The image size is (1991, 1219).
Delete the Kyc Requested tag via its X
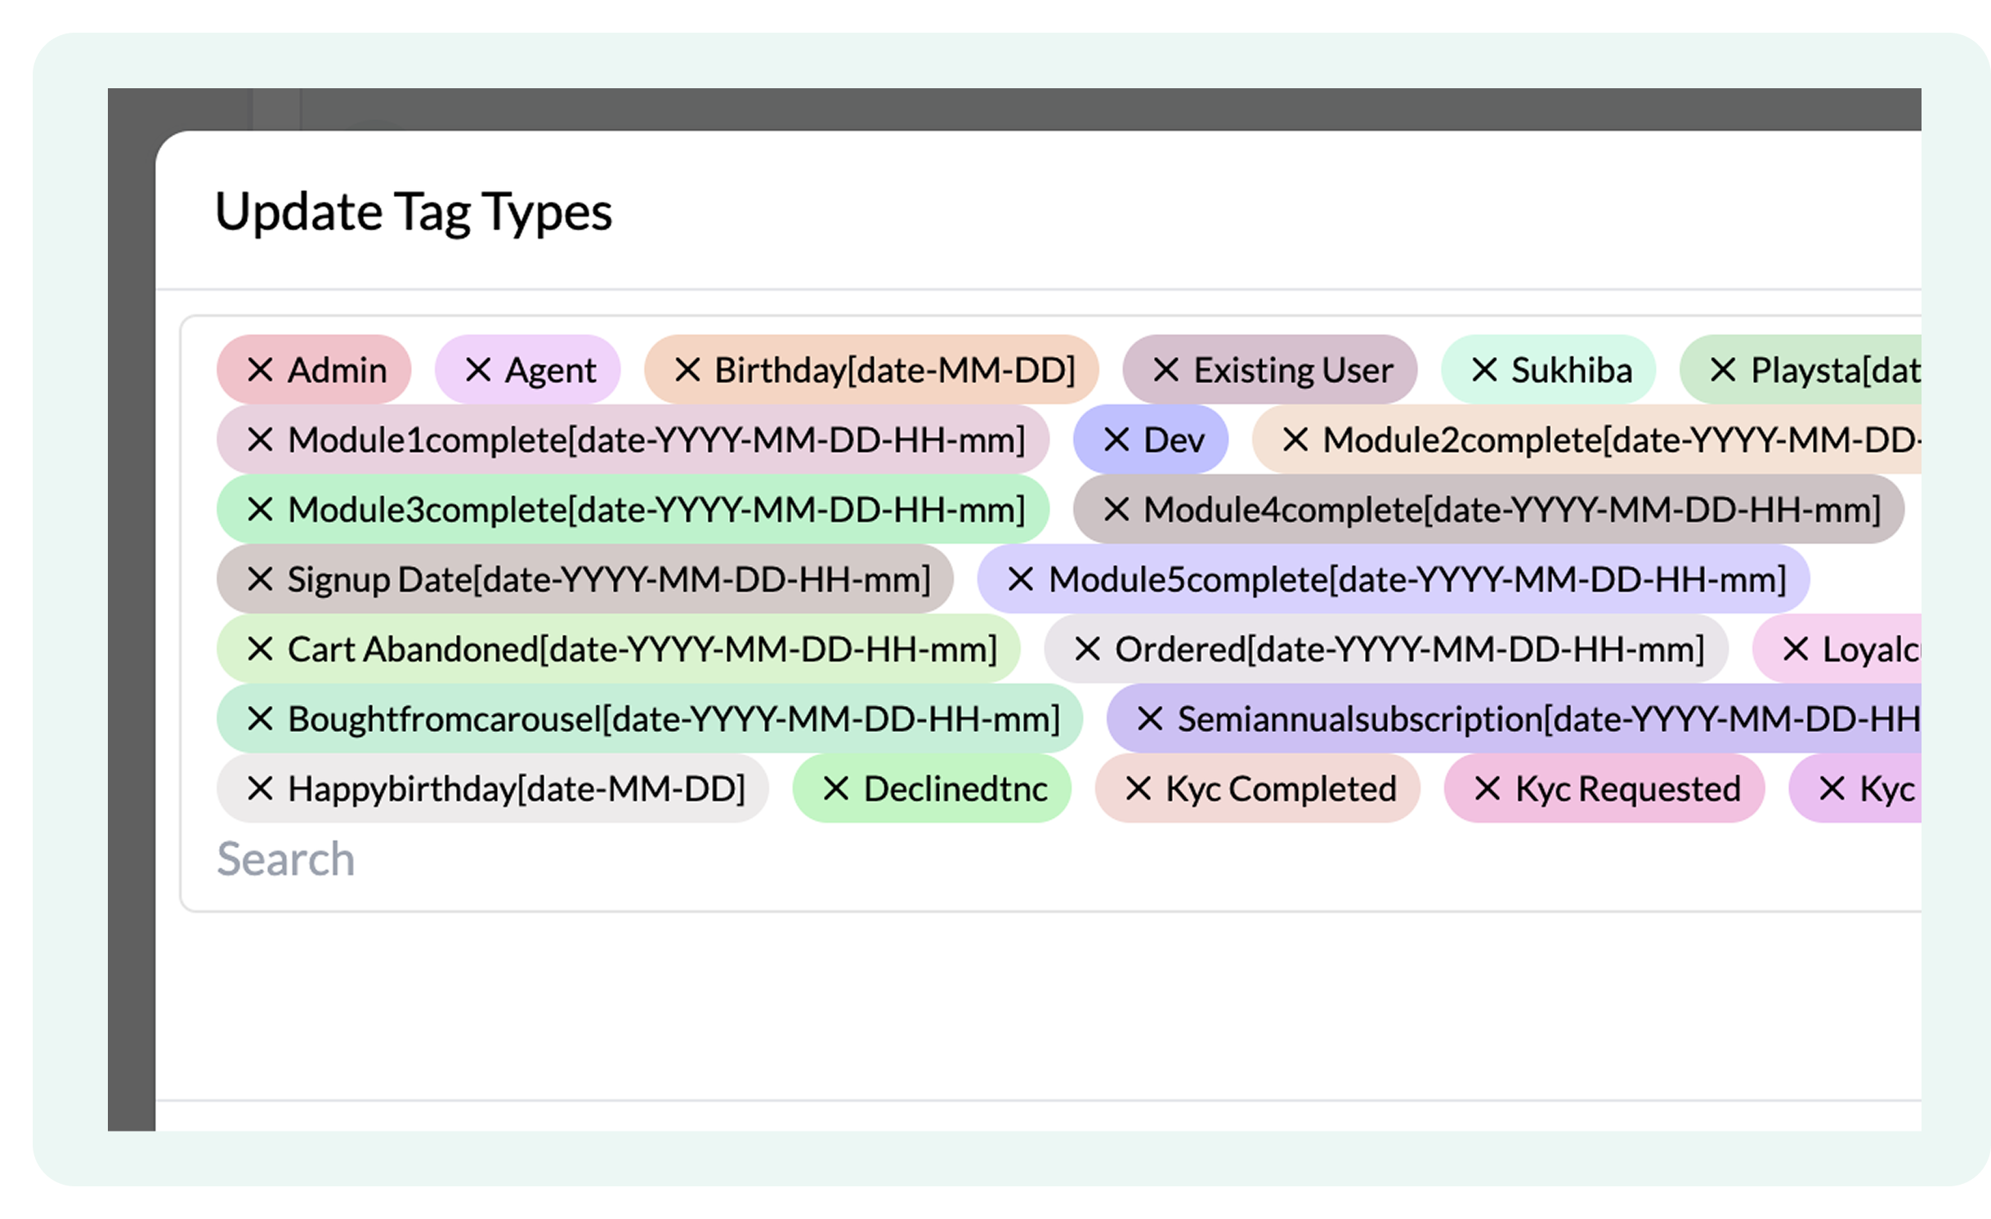point(1488,789)
